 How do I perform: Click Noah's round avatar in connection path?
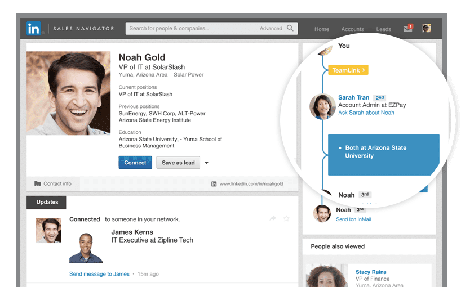point(322,214)
